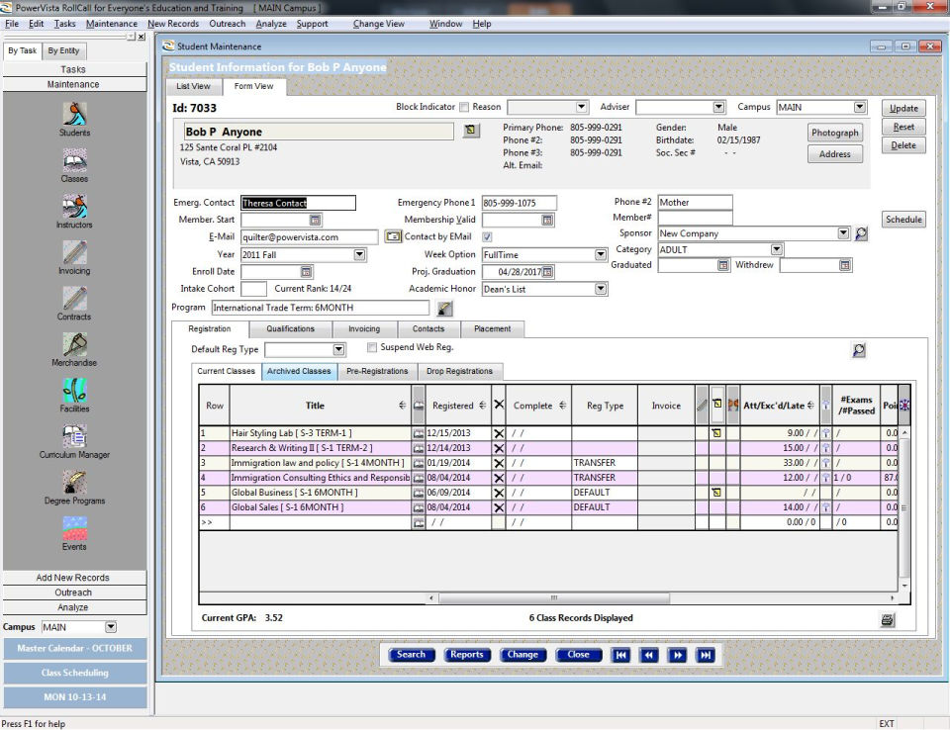
Task: Open the Classes sidebar icon
Action: pyautogui.click(x=74, y=161)
